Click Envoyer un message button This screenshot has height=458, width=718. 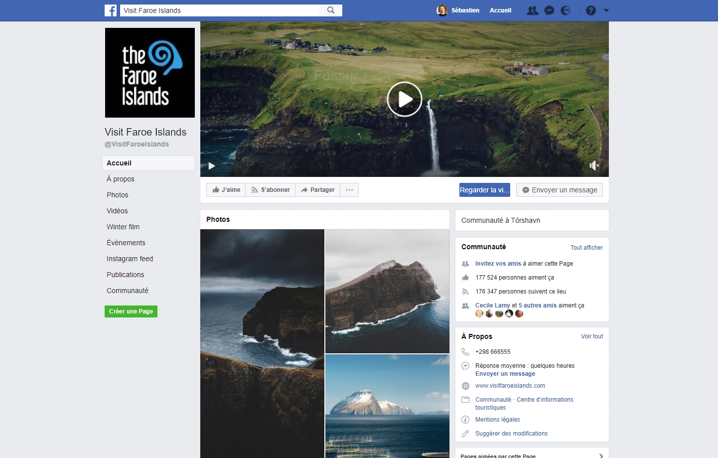point(560,190)
